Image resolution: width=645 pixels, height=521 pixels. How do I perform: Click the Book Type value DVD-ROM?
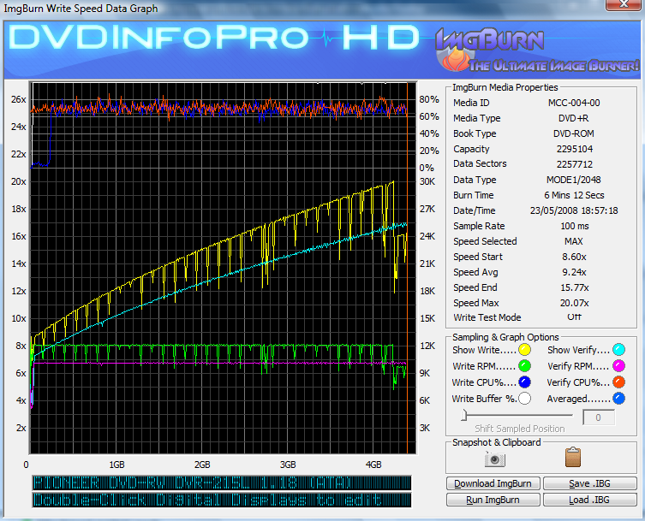(574, 133)
